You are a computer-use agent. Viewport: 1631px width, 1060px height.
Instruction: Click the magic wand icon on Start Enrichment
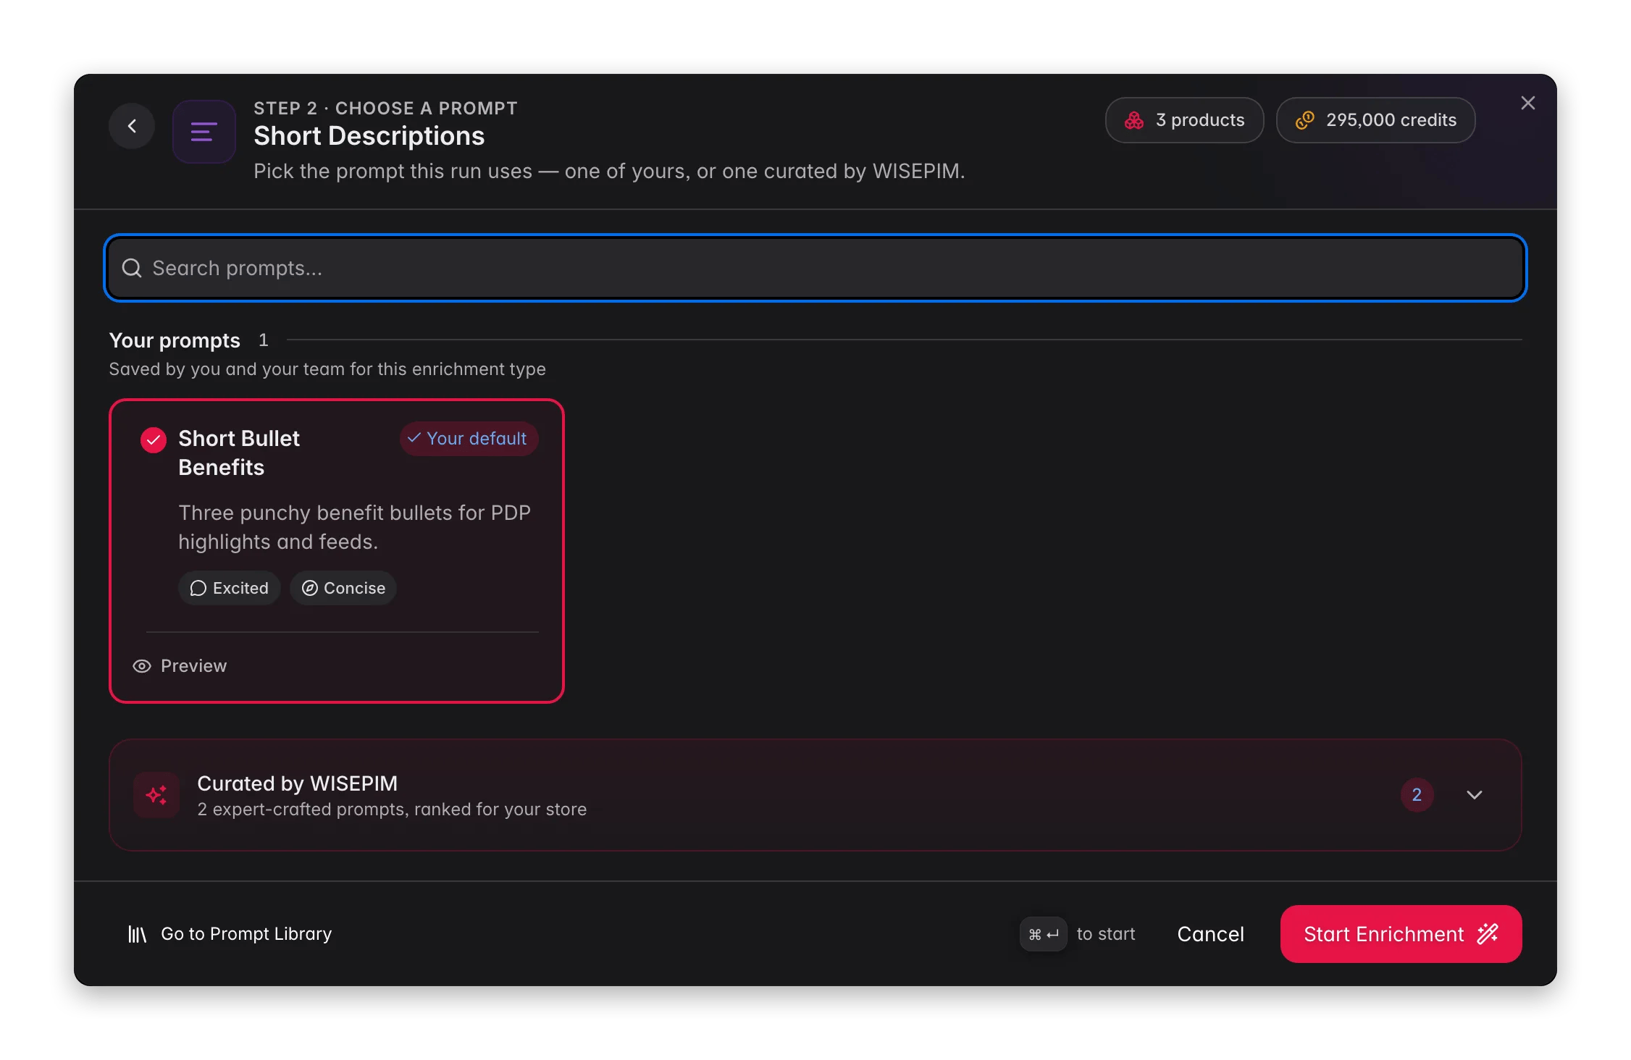(1488, 934)
